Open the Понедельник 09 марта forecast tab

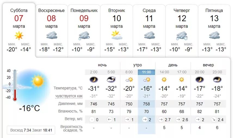84,30
